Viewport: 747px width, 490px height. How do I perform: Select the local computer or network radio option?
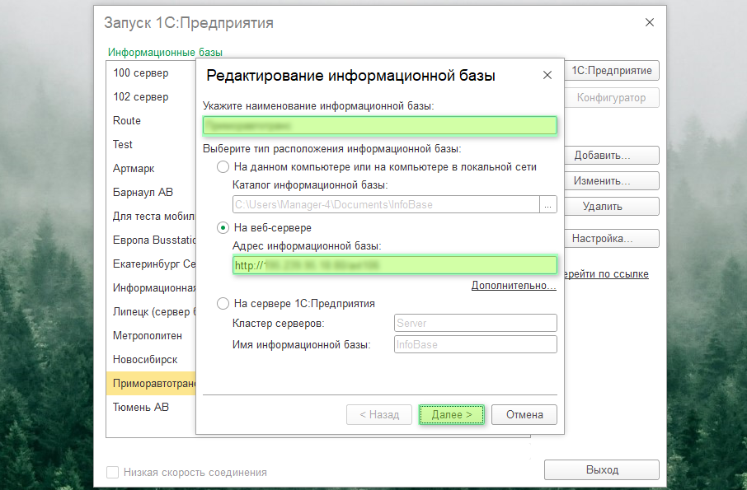point(223,167)
